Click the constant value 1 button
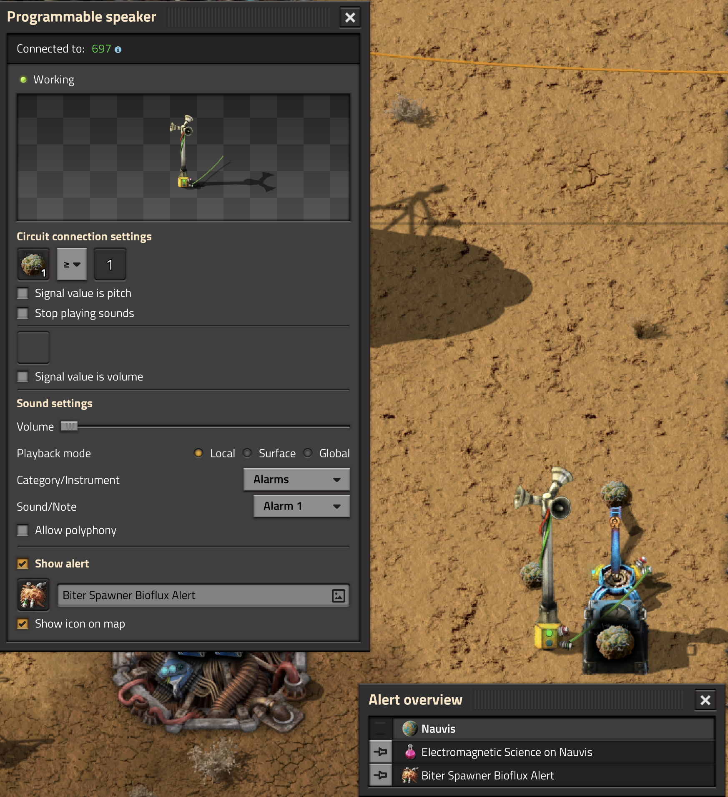The height and width of the screenshot is (797, 728). point(110,265)
